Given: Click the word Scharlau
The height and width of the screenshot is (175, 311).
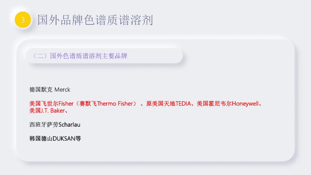Looking at the screenshot, I should pos(69,124).
